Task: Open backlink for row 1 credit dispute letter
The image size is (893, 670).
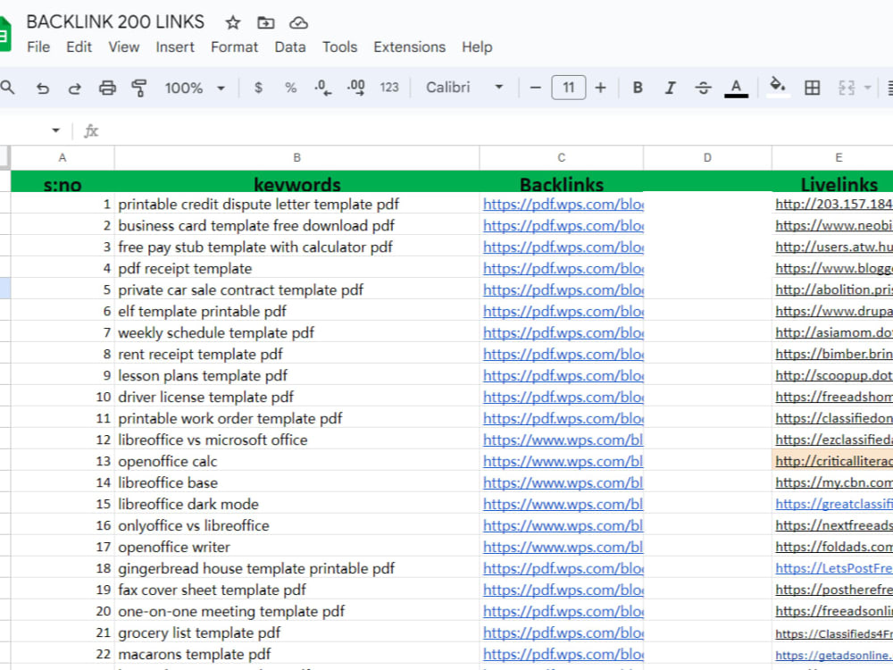Action: [563, 204]
